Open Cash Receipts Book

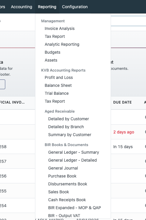(x=67, y=200)
